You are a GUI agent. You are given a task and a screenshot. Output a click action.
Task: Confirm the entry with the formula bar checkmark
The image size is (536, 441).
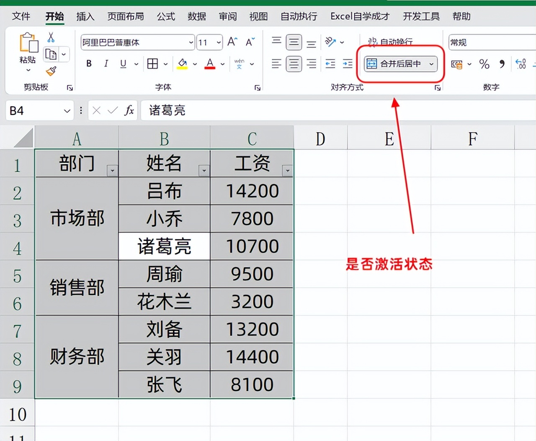[x=112, y=110]
